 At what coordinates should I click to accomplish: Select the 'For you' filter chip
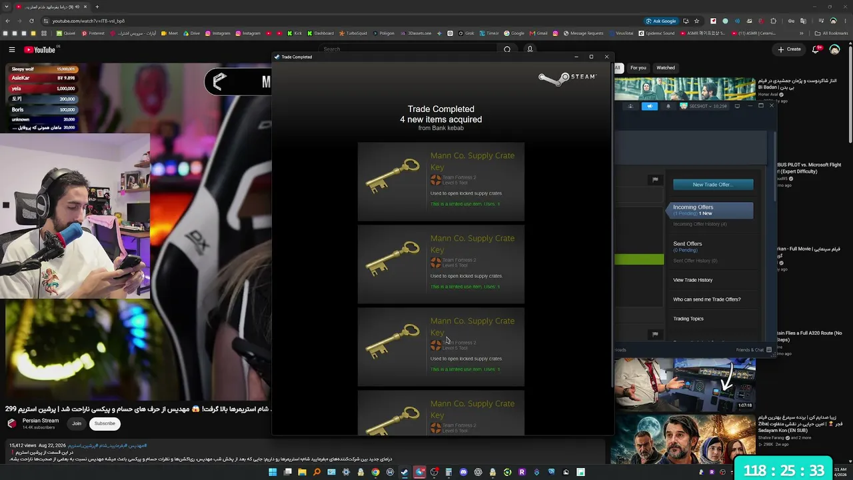[x=638, y=68]
